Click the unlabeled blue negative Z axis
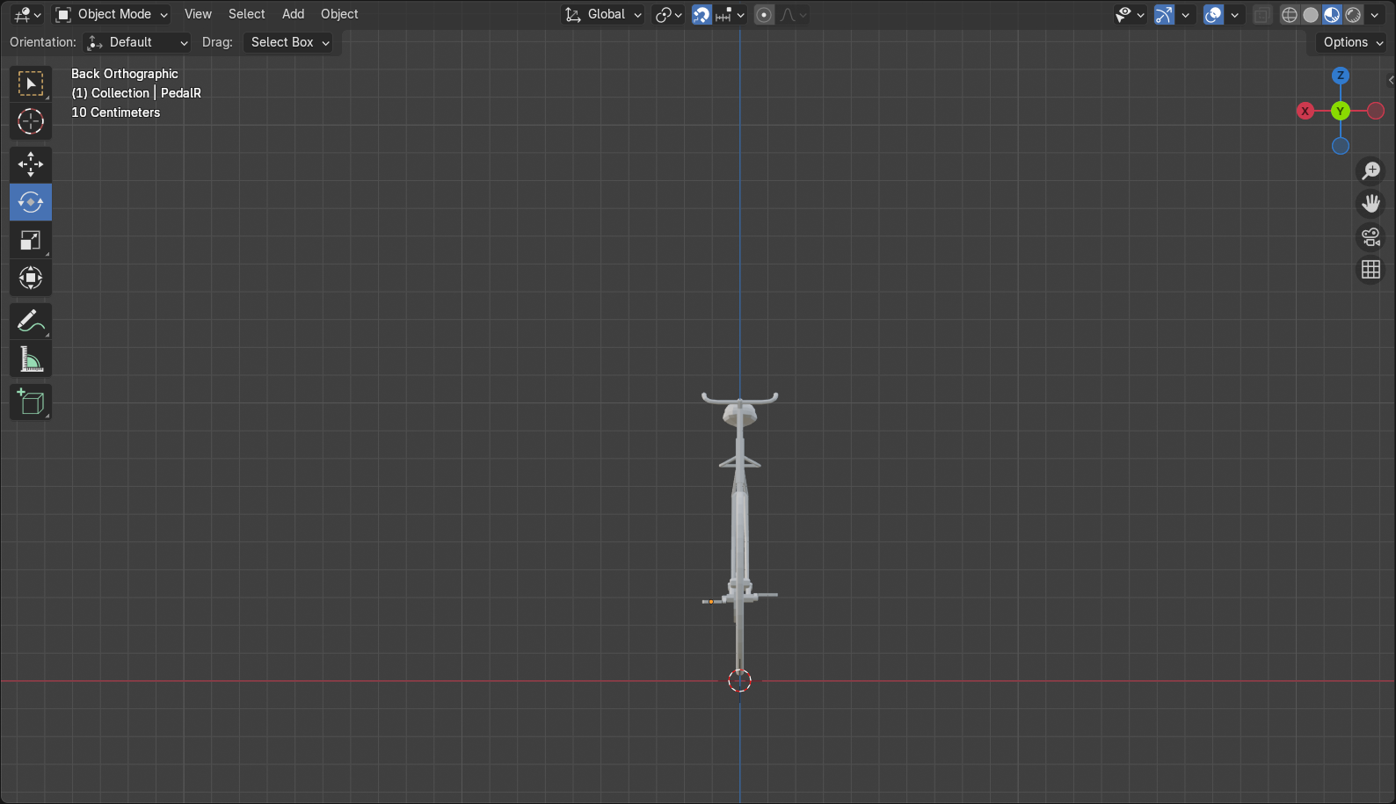This screenshot has height=804, width=1396. pyautogui.click(x=1341, y=146)
